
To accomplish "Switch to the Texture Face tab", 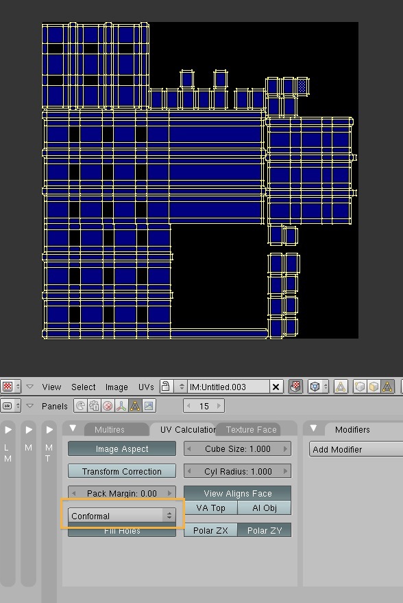I will (x=251, y=429).
